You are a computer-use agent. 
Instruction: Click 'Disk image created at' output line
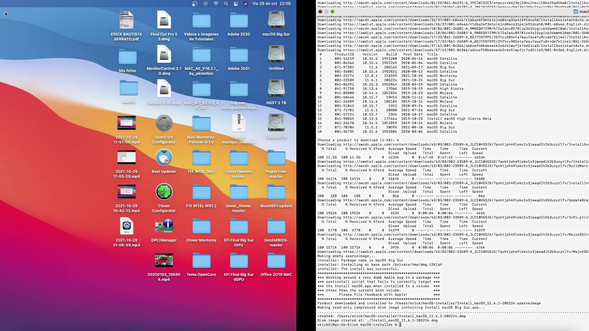[377, 320]
